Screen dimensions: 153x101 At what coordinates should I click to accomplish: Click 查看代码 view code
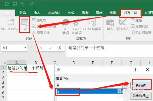coord(139,26)
